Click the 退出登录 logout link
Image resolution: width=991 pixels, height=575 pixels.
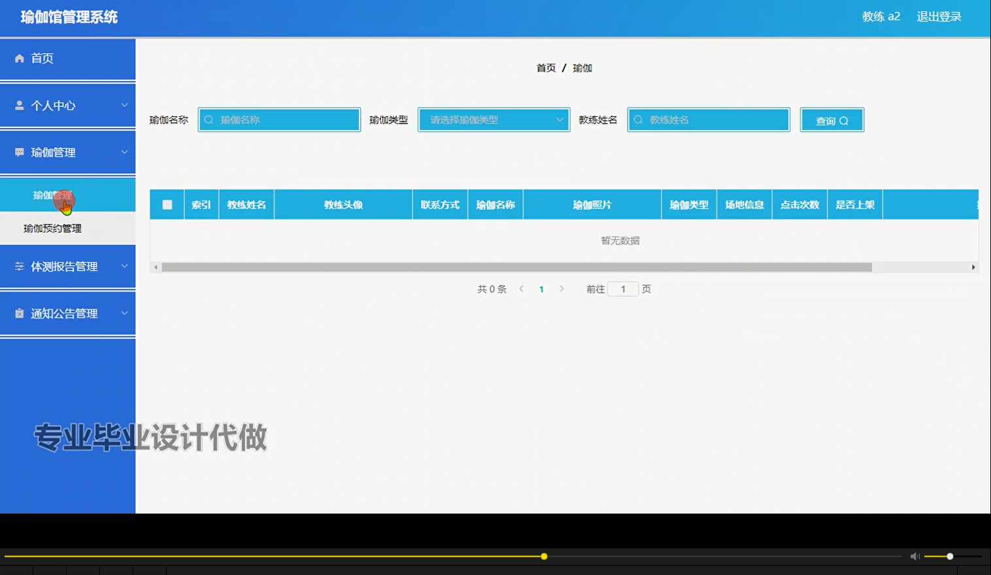(939, 16)
